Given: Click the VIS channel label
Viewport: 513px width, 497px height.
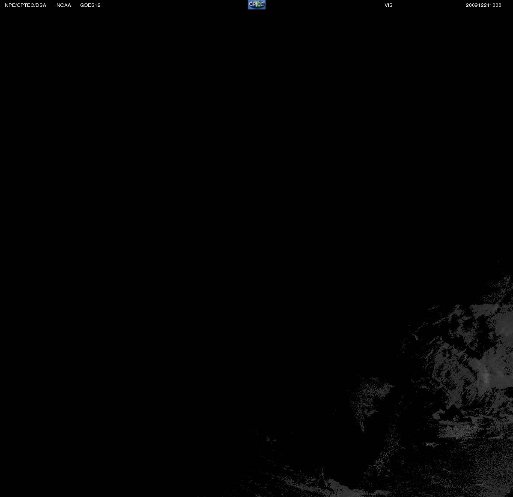Looking at the screenshot, I should pos(389,5).
